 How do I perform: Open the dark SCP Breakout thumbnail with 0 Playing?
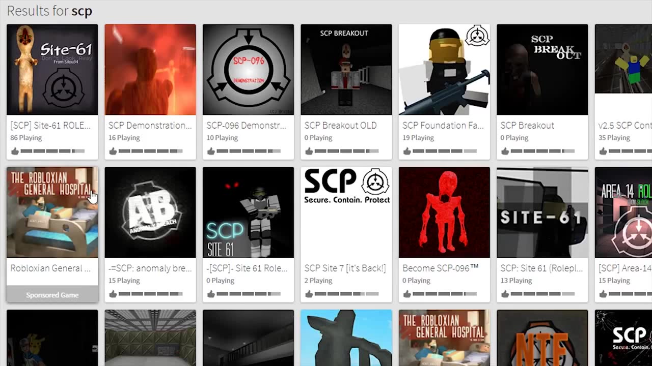(542, 70)
